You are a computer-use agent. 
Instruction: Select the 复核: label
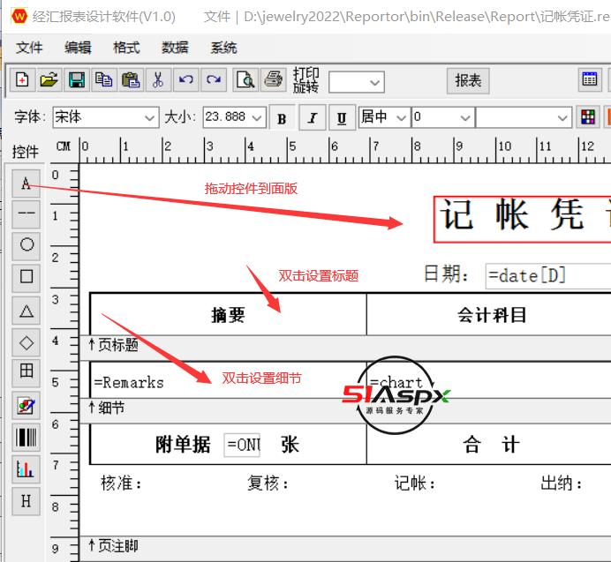coord(268,483)
